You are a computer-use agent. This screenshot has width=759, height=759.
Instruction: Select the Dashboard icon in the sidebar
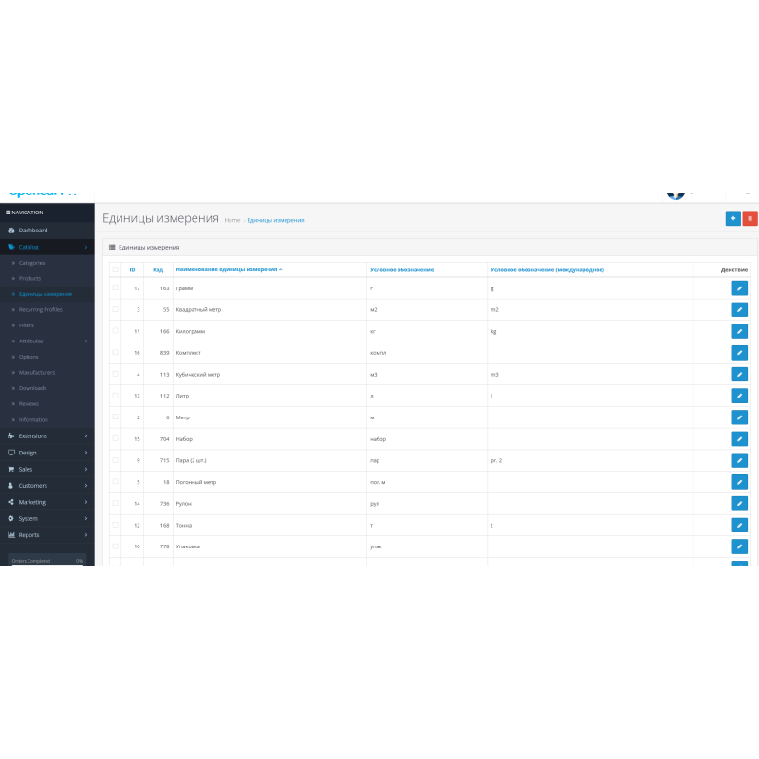pos(10,231)
